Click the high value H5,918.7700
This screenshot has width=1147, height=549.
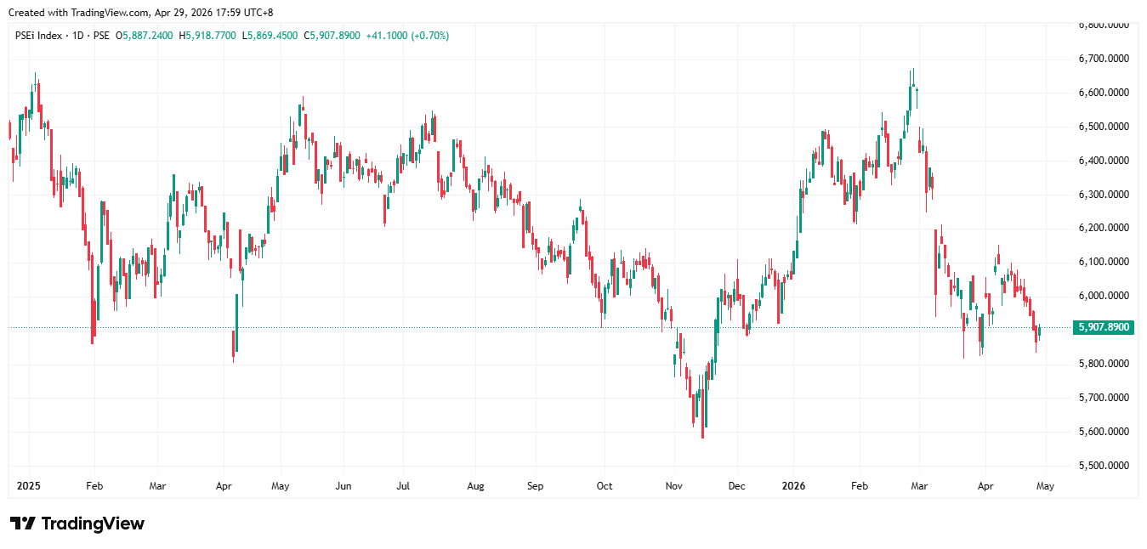[x=207, y=36]
